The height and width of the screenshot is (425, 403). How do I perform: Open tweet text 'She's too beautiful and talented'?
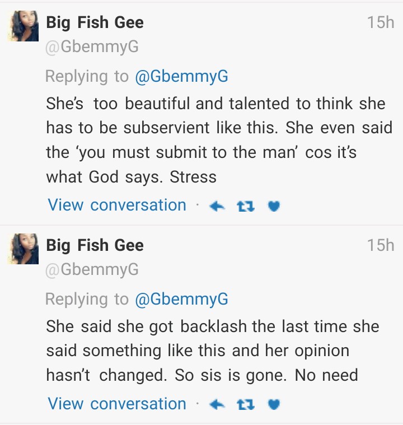(x=215, y=140)
